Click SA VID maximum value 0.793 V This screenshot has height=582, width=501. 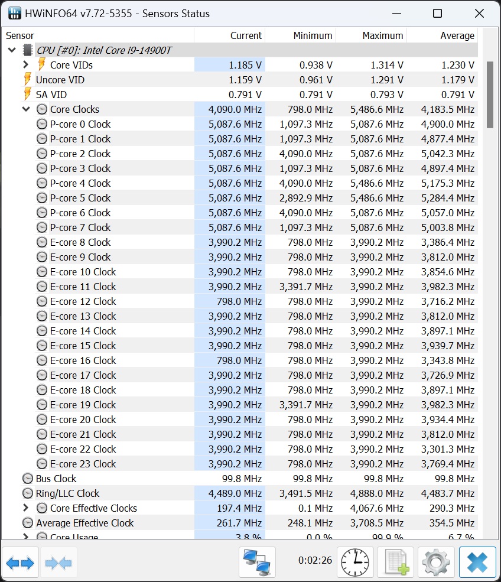[387, 95]
